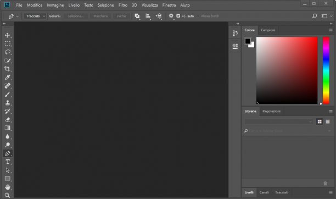Select the Move tool
This screenshot has width=336, height=199.
click(x=8, y=35)
